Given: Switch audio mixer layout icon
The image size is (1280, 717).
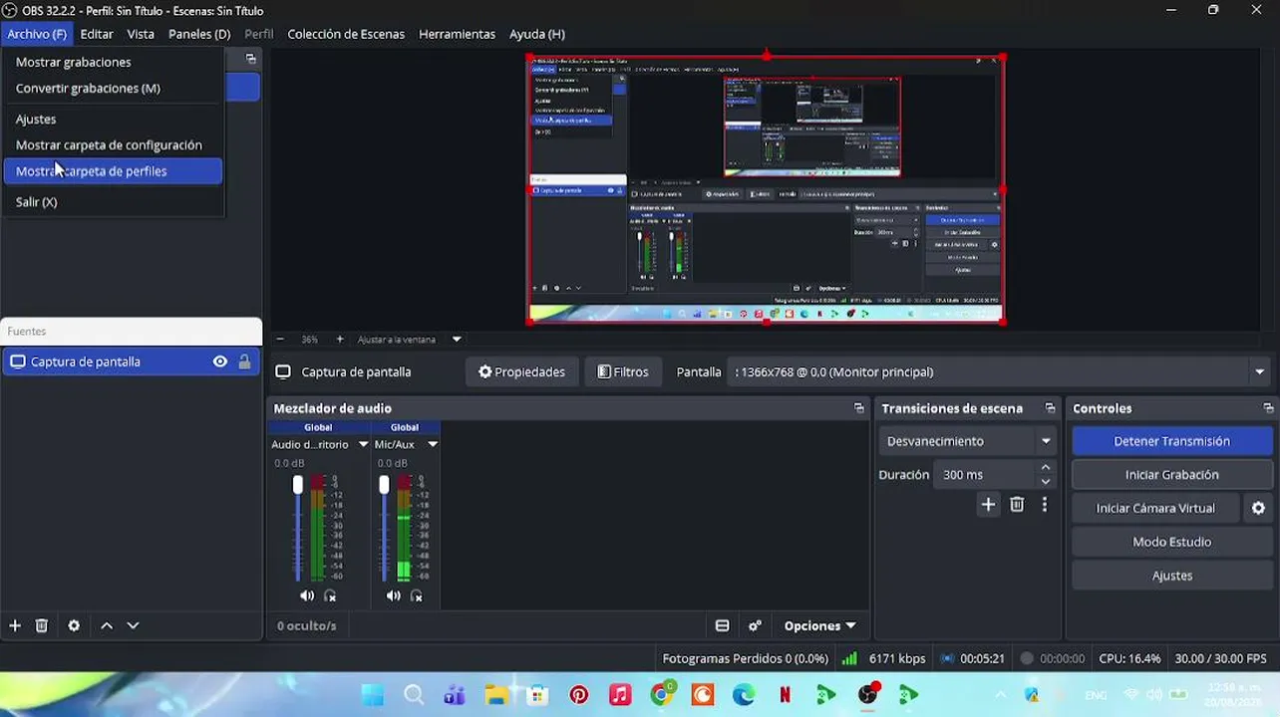Looking at the screenshot, I should click(722, 625).
